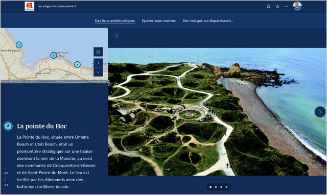The width and height of the screenshot is (327, 195).
Task: Open the story title Les plages du débarquement
Action: click(x=57, y=6)
